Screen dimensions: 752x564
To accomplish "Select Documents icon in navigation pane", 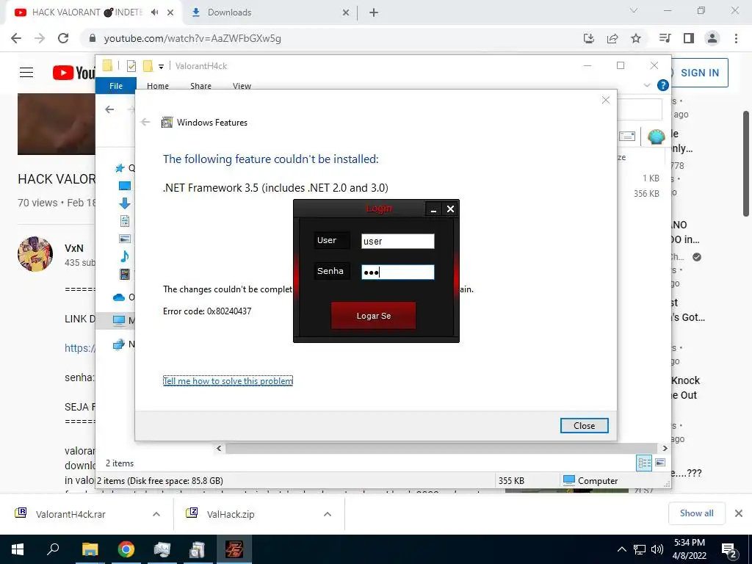I will tap(125, 220).
